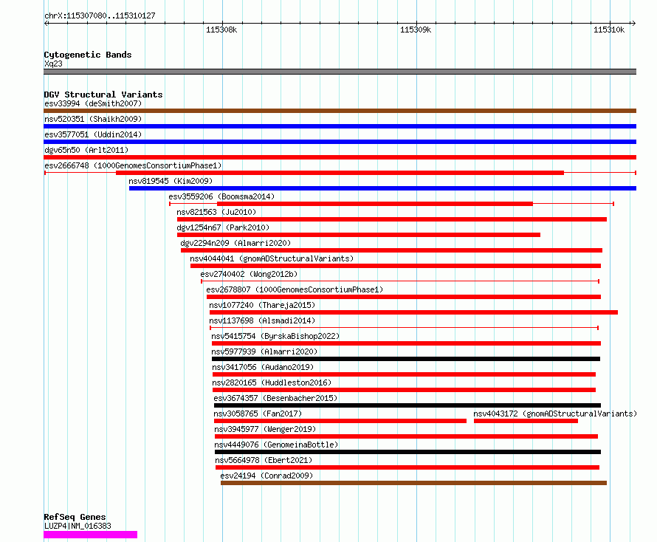The width and height of the screenshot is (657, 542).
Task: Click the dgv65n50 (Arlt2011) label
Action: pyautogui.click(x=86, y=150)
